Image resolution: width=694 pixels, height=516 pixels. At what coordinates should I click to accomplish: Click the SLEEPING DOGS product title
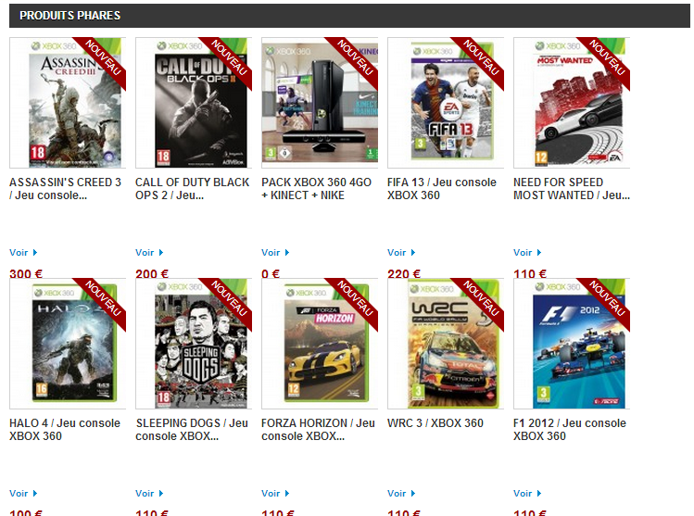pos(192,430)
